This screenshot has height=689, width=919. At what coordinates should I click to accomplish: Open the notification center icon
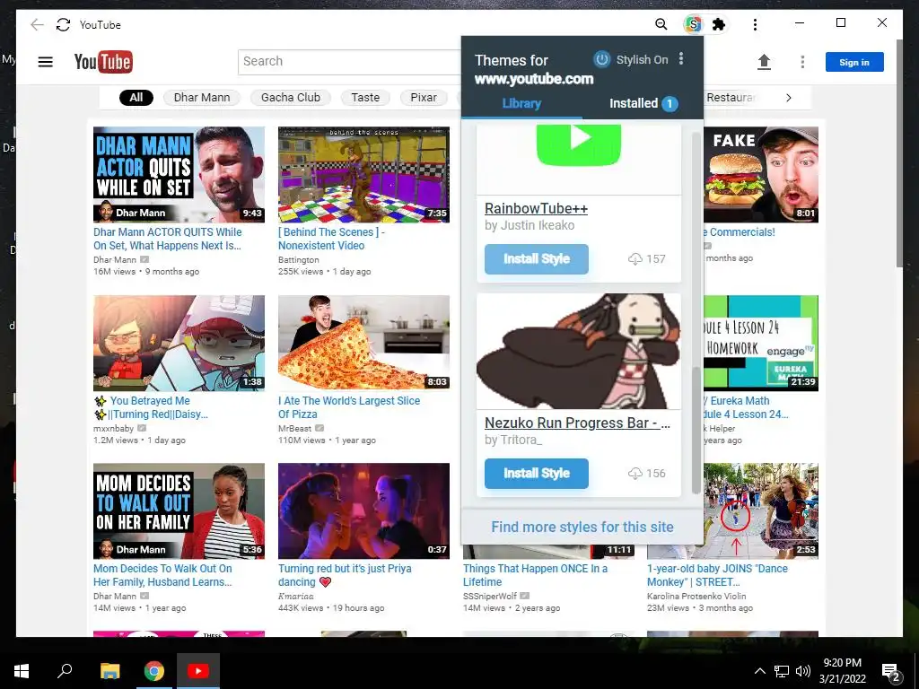click(x=891, y=673)
